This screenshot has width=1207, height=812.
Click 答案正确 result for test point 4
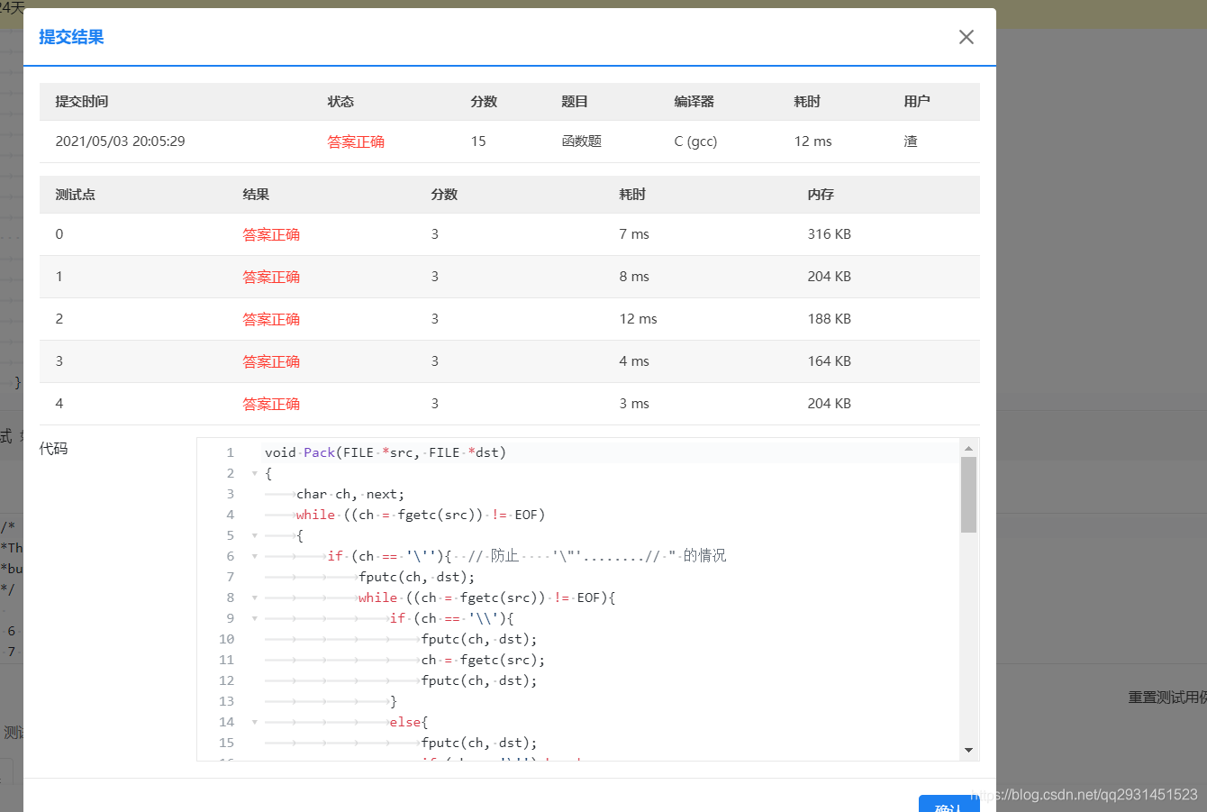tap(271, 403)
